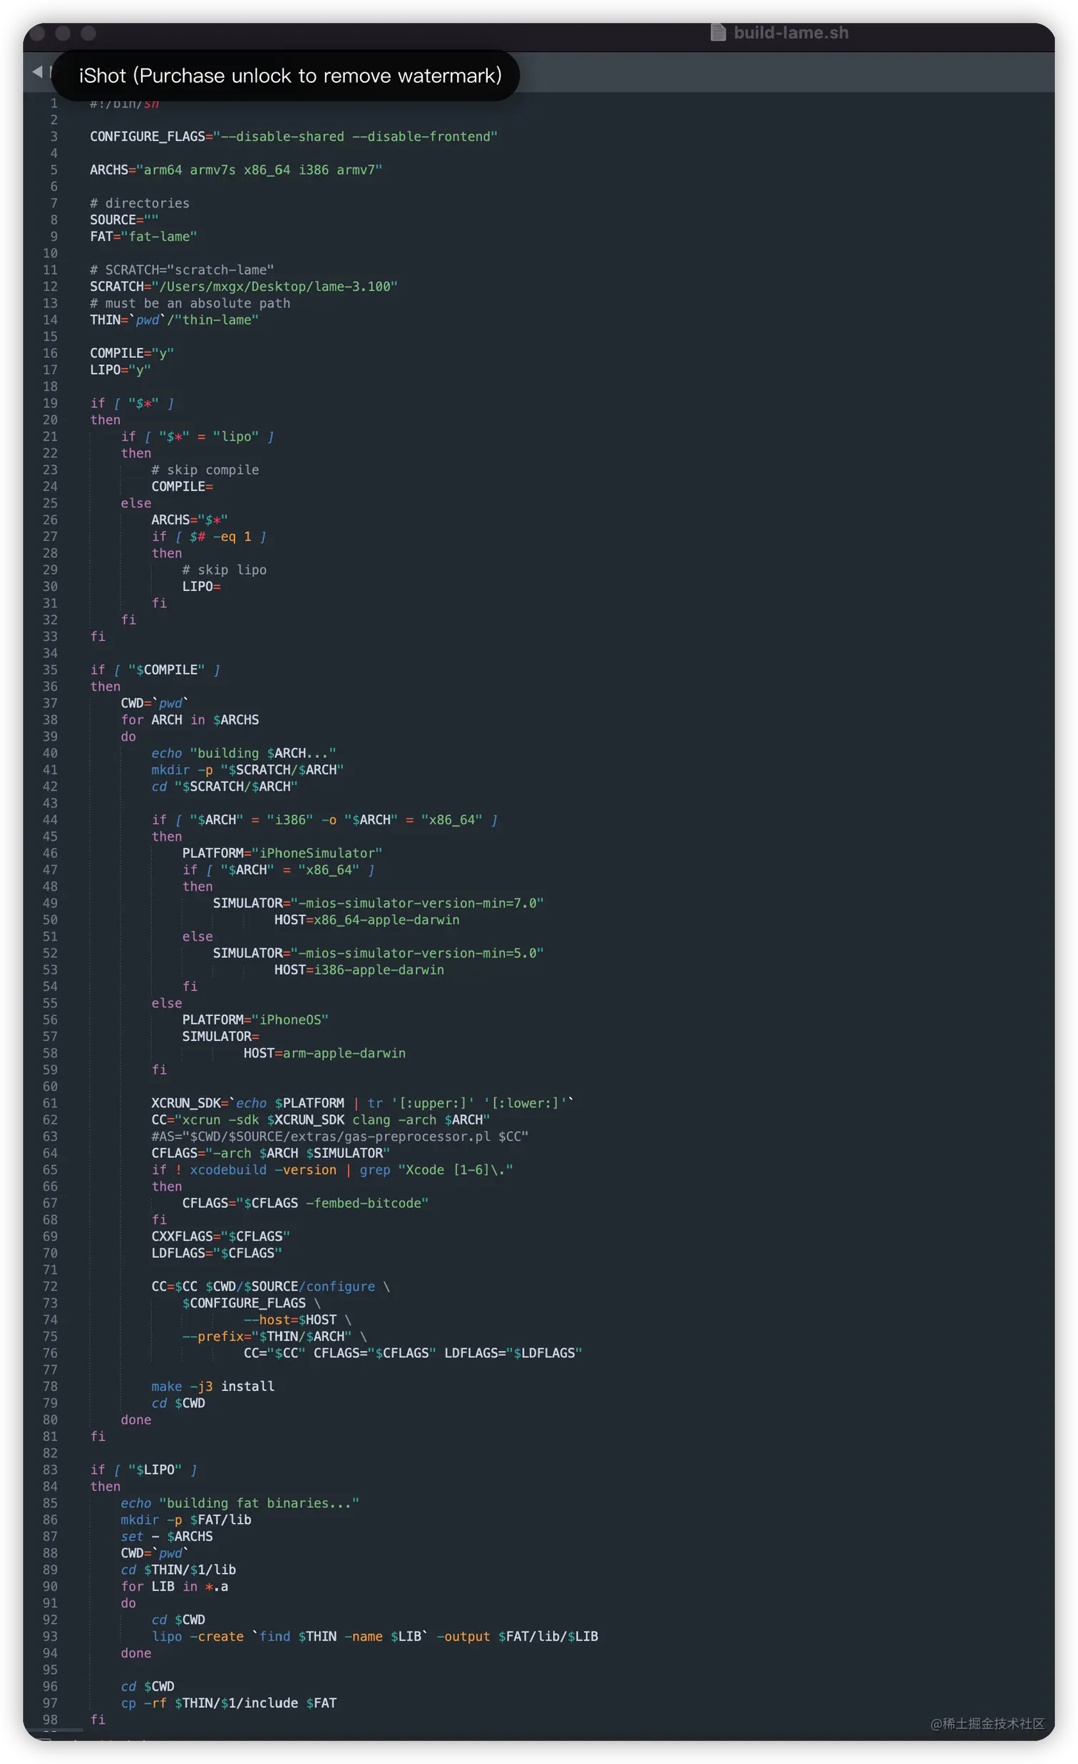Click the --prefix="$THIN/$ARCH" line
Image resolution: width=1078 pixels, height=1764 pixels.
click(275, 1336)
